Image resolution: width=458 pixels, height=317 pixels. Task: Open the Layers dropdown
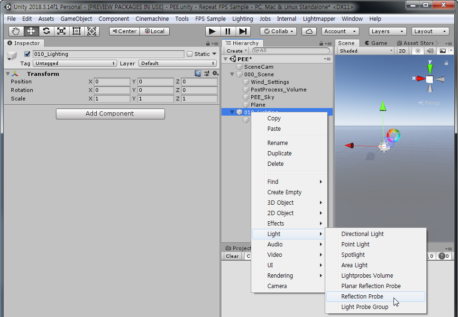click(388, 31)
